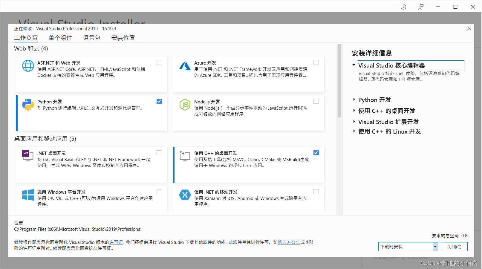The height and width of the screenshot is (269, 482).
Task: Expand 使用 C++ 的 Linux 开发 details
Action: coord(354,131)
